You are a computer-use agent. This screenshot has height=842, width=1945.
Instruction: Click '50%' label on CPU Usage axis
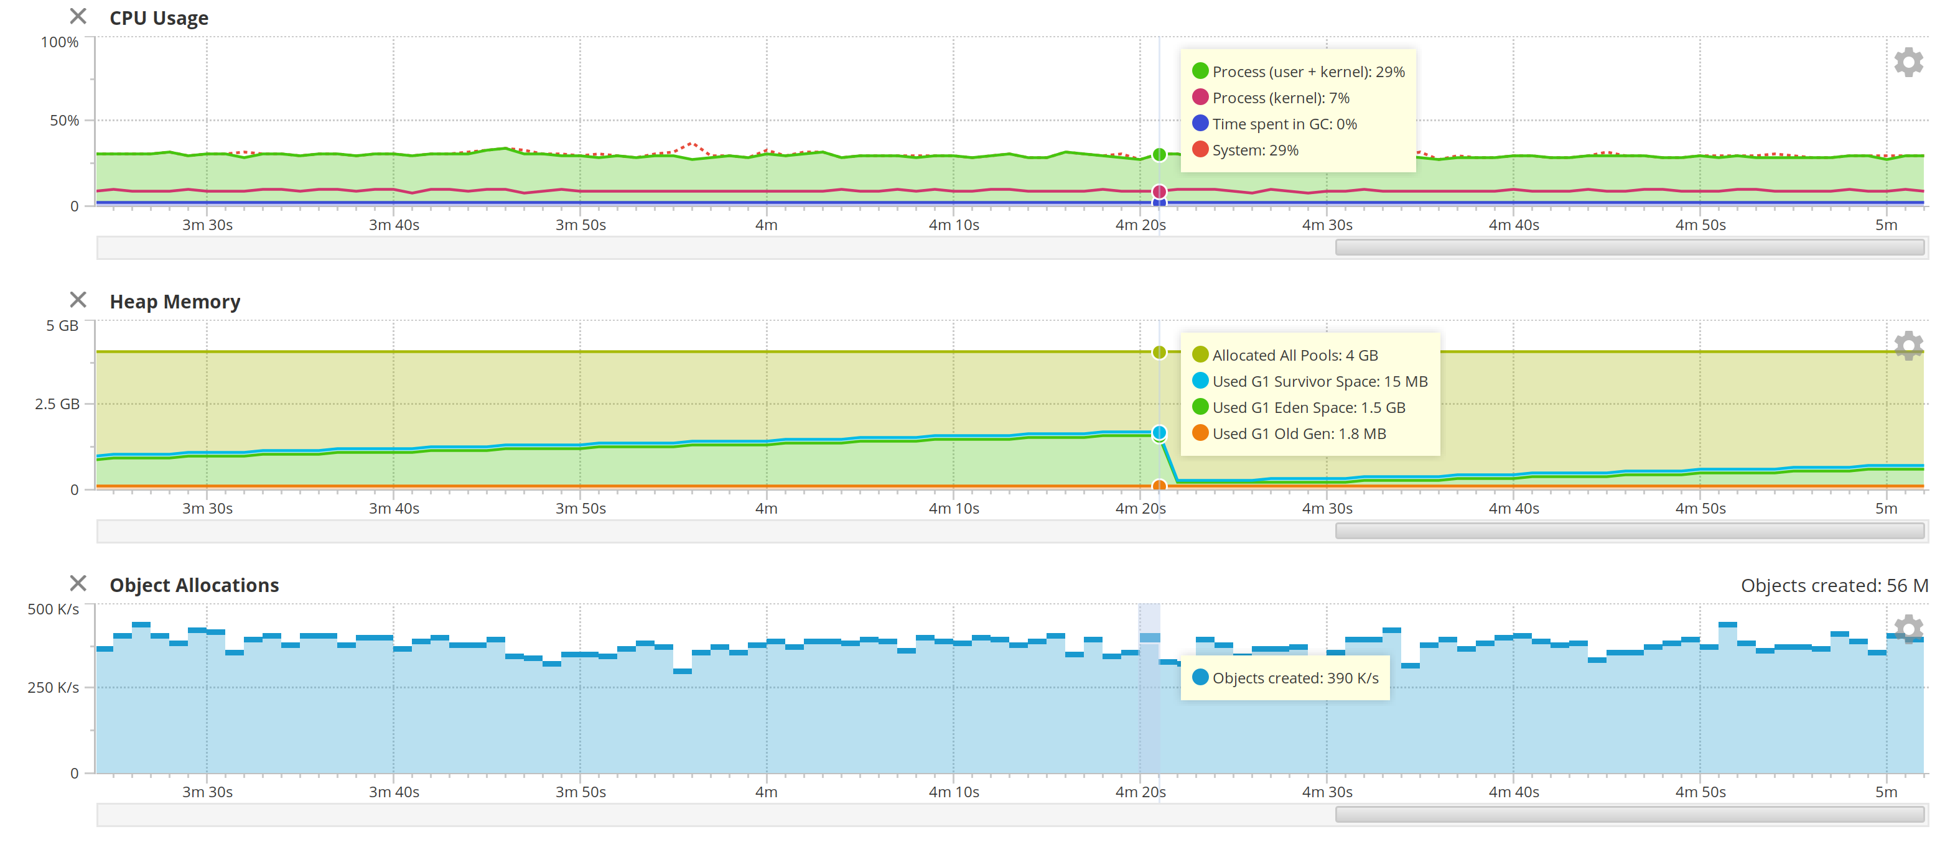point(64,121)
